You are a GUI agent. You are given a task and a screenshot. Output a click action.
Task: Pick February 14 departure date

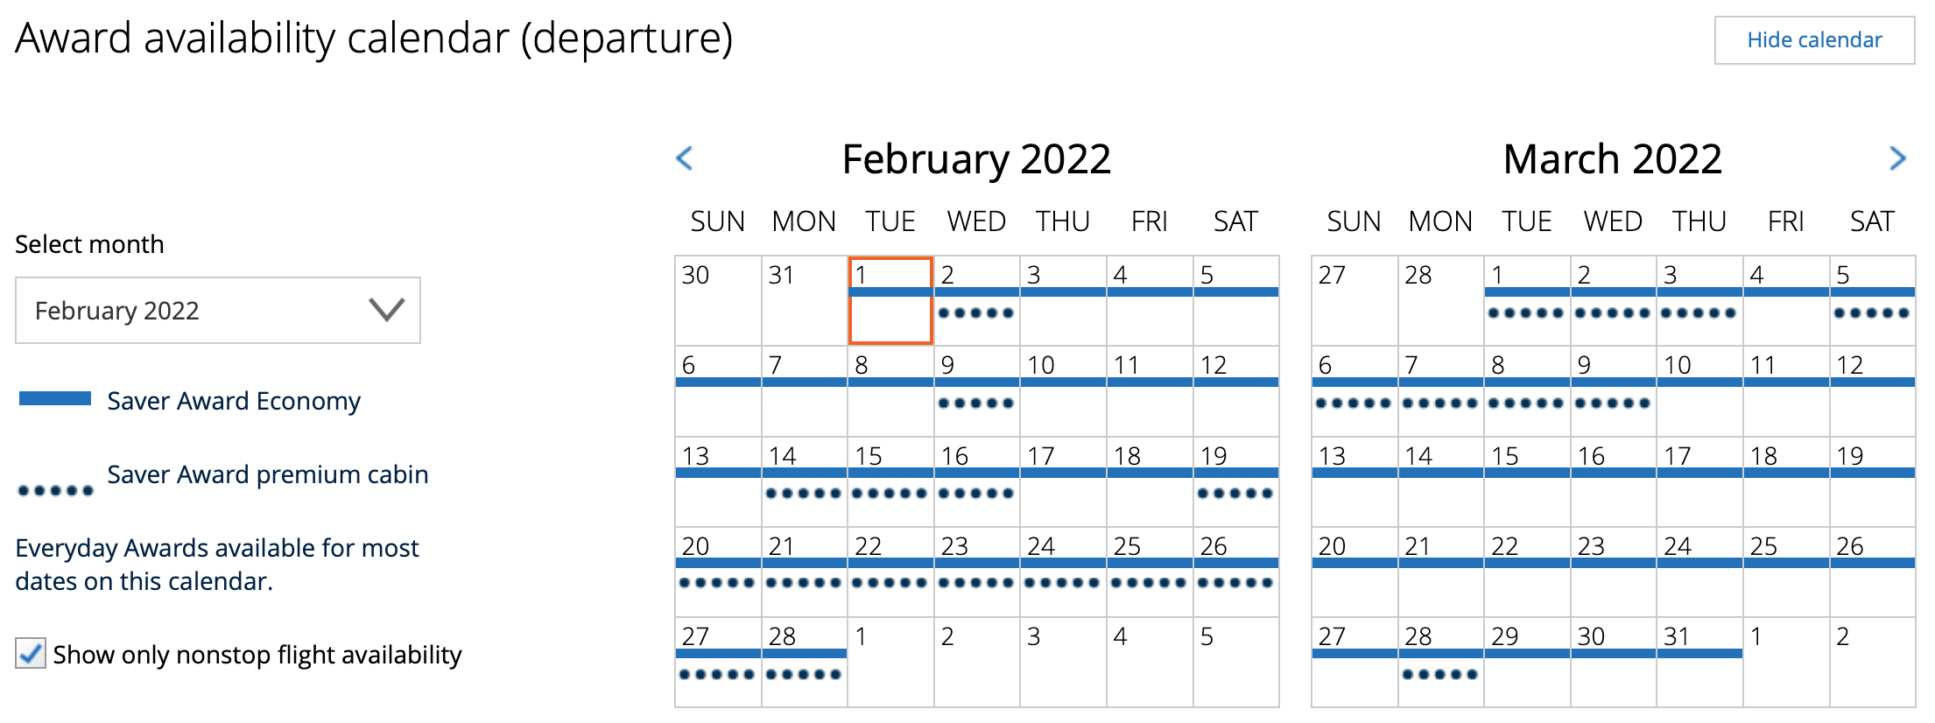coord(805,481)
